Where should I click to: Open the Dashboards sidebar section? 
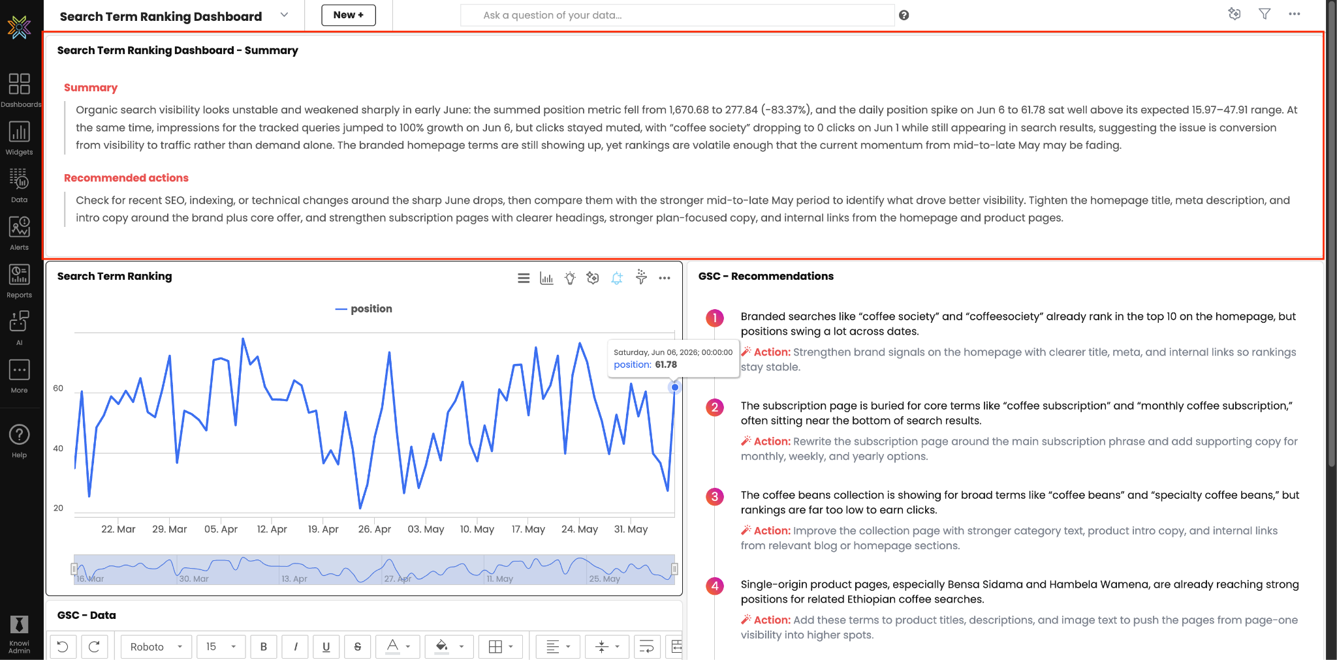(20, 90)
